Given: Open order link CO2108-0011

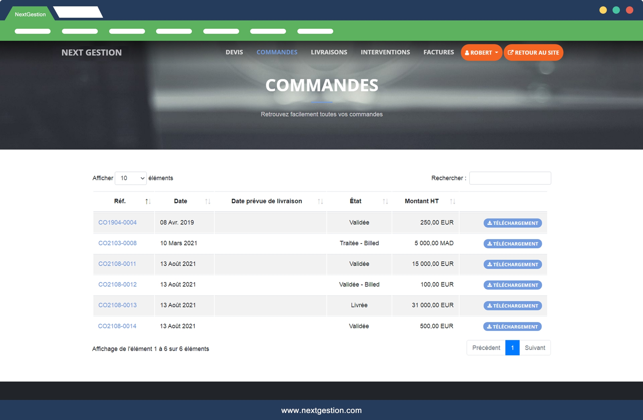Looking at the screenshot, I should [117, 264].
